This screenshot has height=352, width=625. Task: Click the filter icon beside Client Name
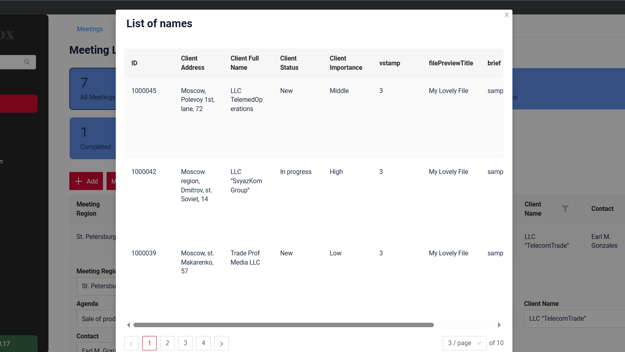click(x=565, y=209)
